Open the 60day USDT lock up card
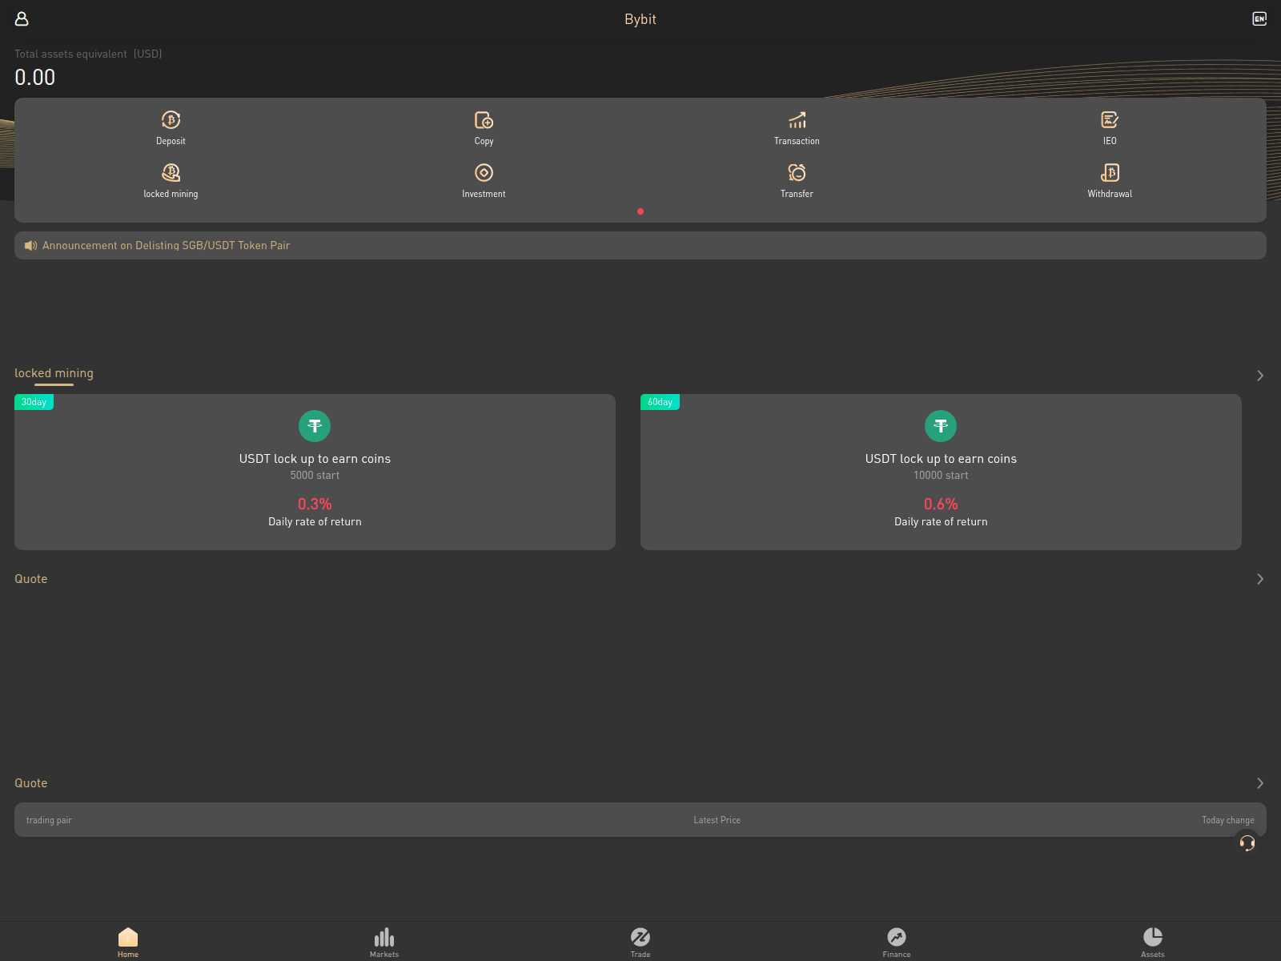1281x961 pixels. (x=941, y=472)
